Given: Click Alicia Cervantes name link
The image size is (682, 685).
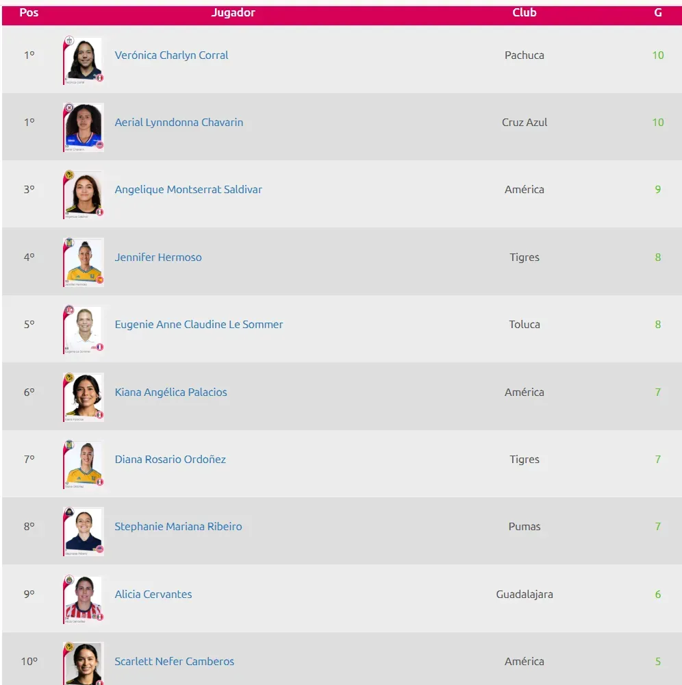Looking at the screenshot, I should 153,595.
